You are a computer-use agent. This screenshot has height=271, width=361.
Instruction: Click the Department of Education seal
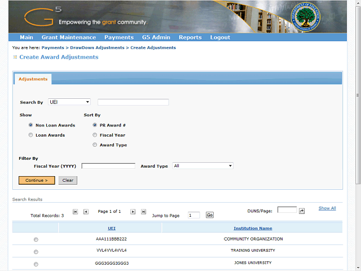305,16
